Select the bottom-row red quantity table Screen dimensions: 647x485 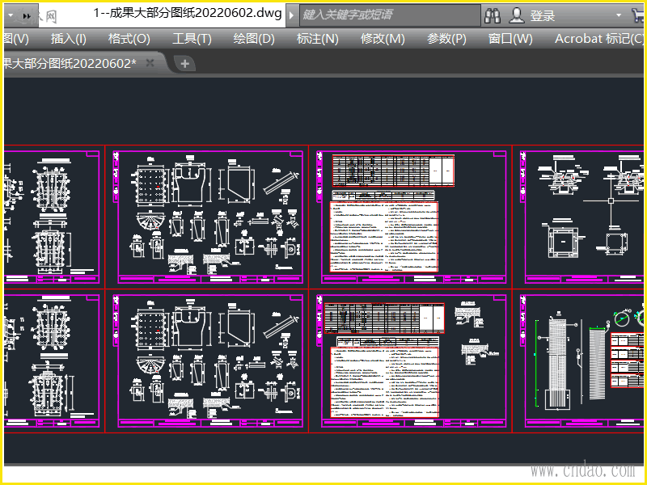(384, 318)
